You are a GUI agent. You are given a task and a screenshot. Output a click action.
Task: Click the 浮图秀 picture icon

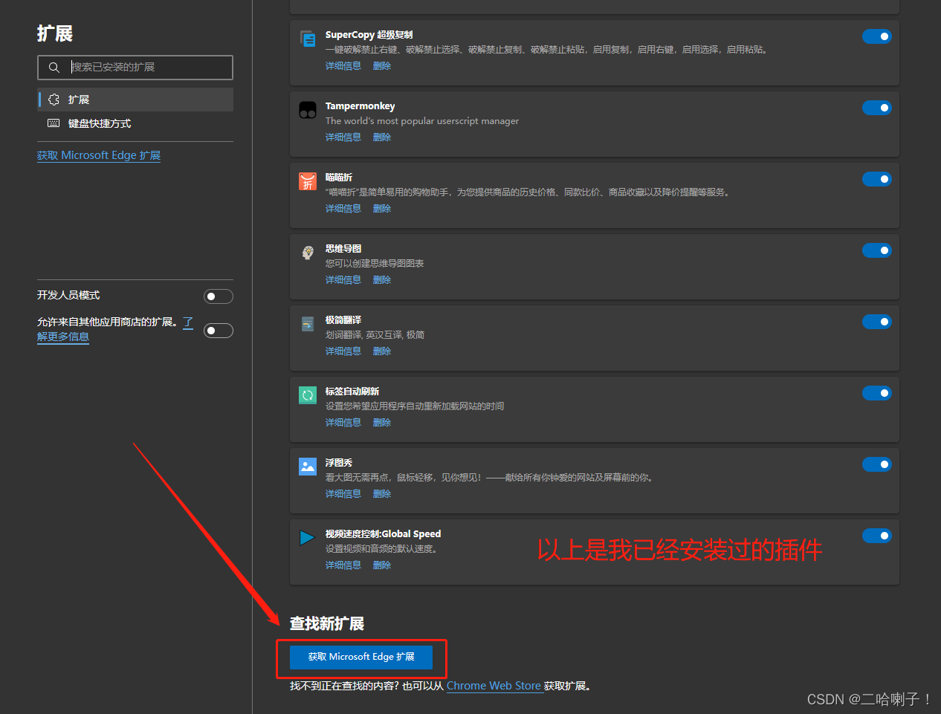pos(308,467)
